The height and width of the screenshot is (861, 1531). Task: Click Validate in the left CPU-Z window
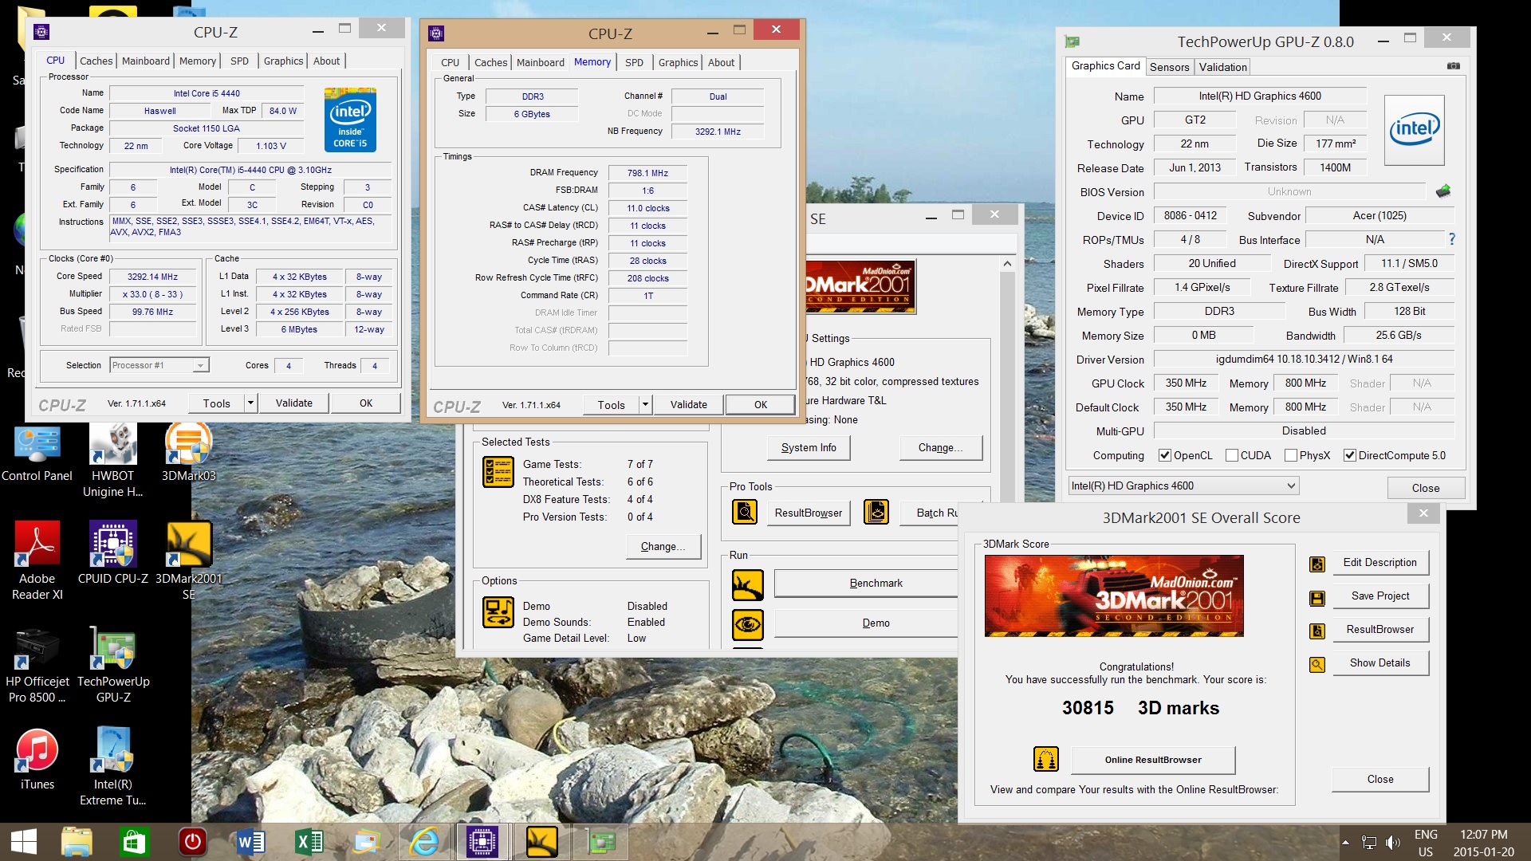coord(294,403)
